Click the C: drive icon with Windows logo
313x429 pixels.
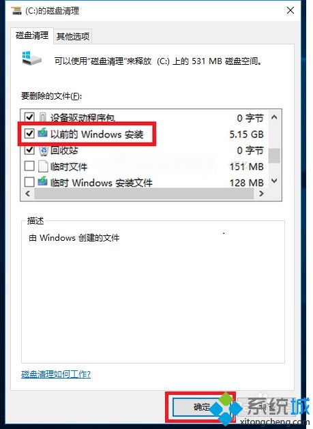(x=31, y=58)
